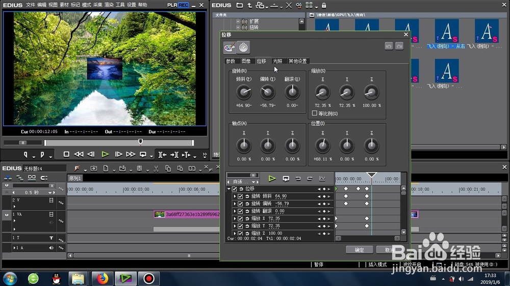This screenshot has height=286, width=510.
Task: Play the keyframe preview in 位移 dialog
Action: pyautogui.click(x=272, y=178)
